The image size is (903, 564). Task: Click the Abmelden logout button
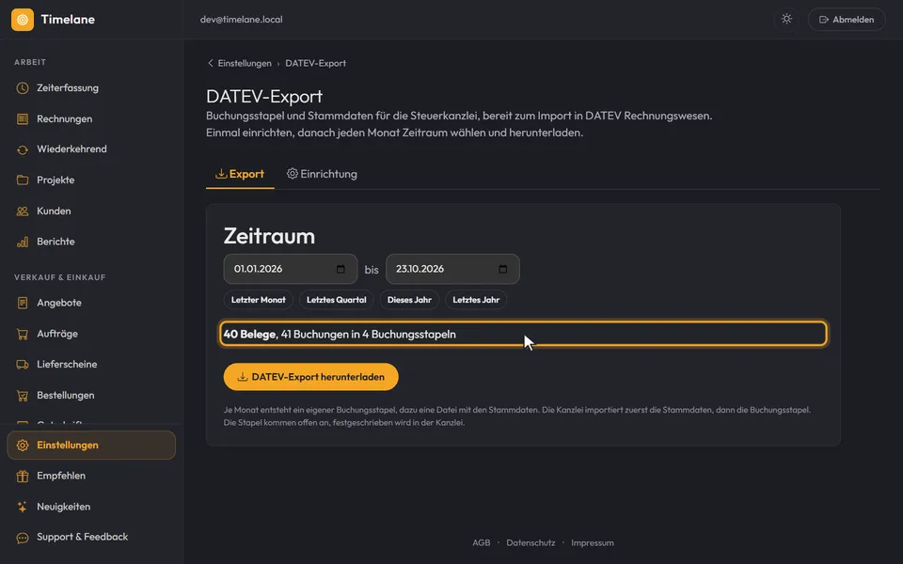(846, 20)
